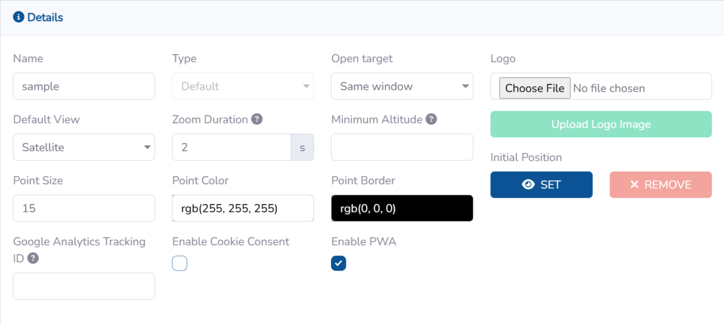The width and height of the screenshot is (724, 325).
Task: Click the Name input field containing sample
Action: click(x=84, y=86)
